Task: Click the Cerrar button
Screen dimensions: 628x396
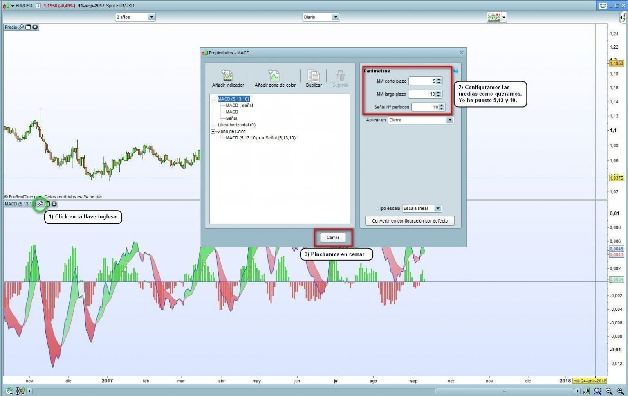Action: (333, 238)
